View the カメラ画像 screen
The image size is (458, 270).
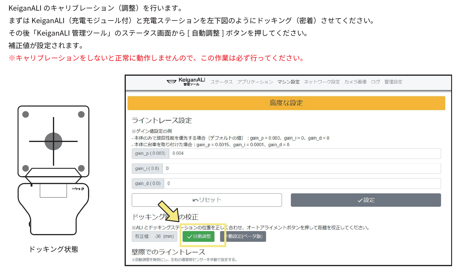pos(355,82)
